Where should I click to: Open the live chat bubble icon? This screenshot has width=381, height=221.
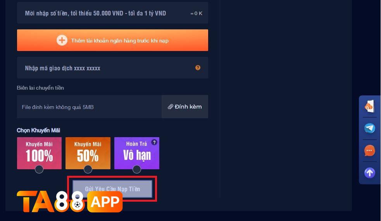pyautogui.click(x=370, y=150)
